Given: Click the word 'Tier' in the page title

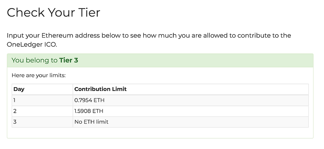Looking at the screenshot, I should [89, 13].
